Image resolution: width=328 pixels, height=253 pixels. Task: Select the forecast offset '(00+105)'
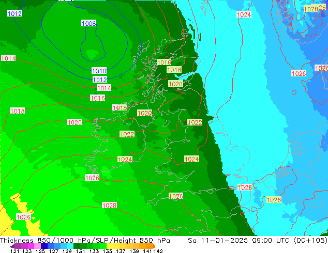[310, 241]
